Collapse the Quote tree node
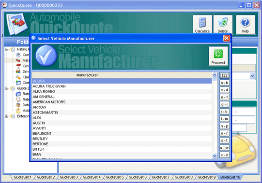Viewport: 262px width, 183px height. [x=7, y=88]
